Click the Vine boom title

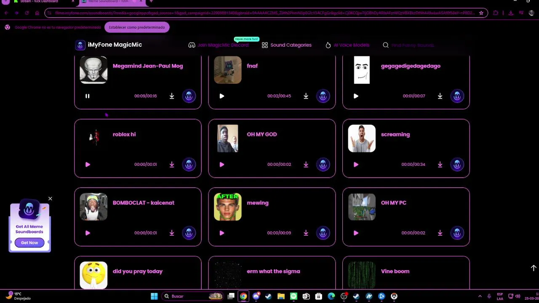tap(395, 271)
